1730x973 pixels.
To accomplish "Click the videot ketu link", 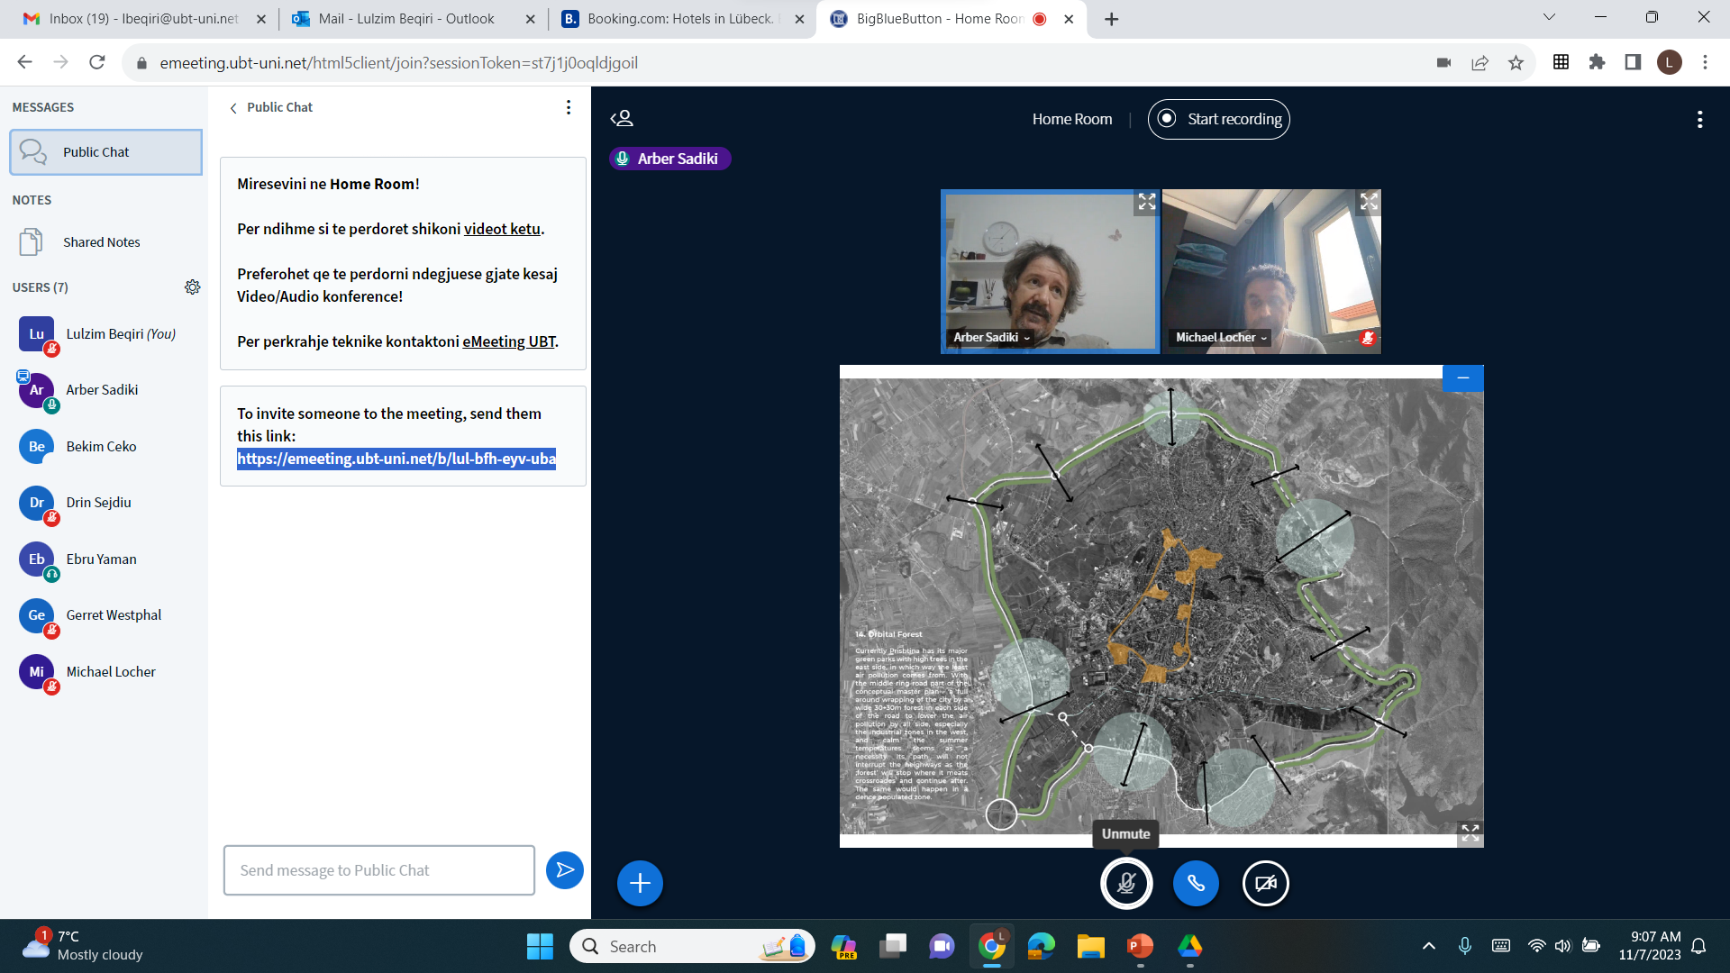I will [502, 229].
